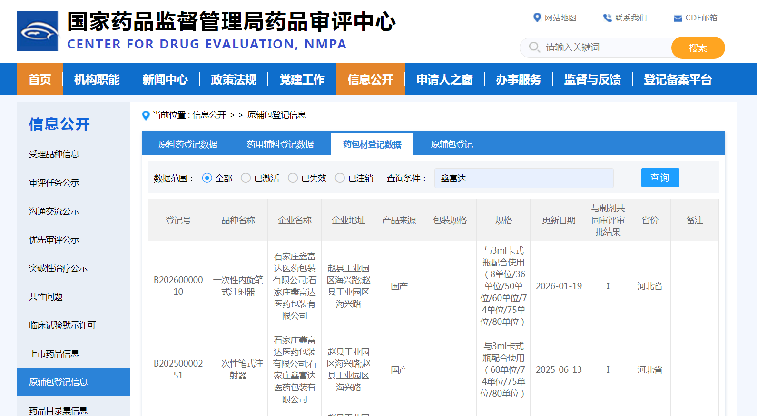757x416 pixels.
Task: Click the magnifier icon in search box
Action: 534,47
